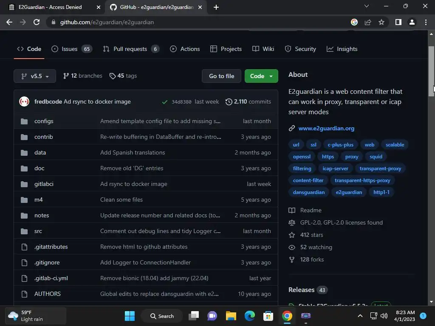The height and width of the screenshot is (326, 435).
Task: Open the configs folder
Action: pos(44,121)
